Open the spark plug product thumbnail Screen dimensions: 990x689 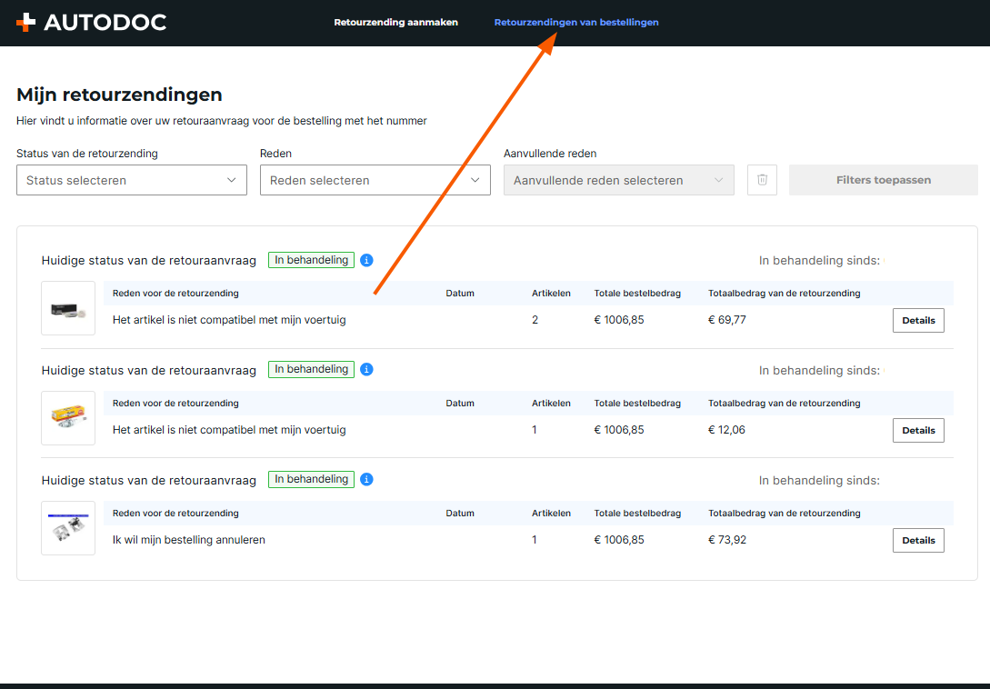[68, 418]
